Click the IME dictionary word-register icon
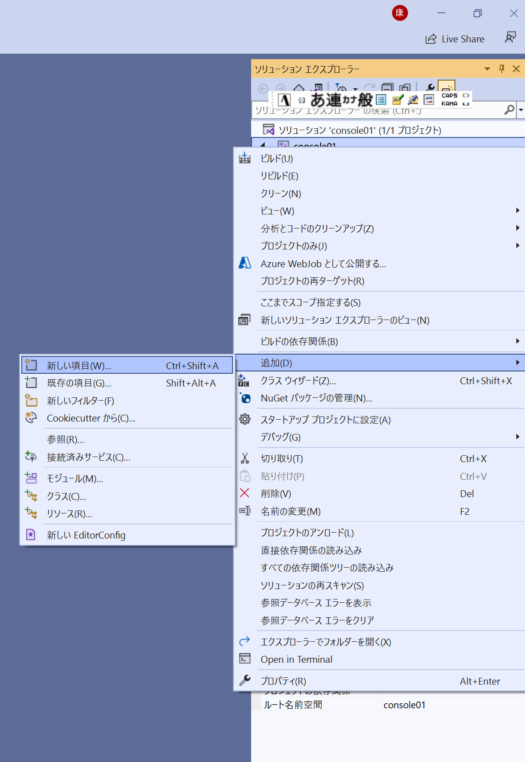Screen dimensions: 525x762 click(x=398, y=100)
